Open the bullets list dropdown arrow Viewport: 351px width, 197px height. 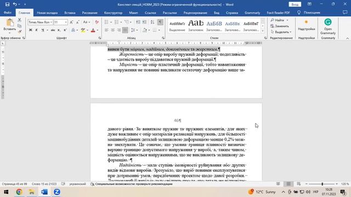click(x=111, y=22)
